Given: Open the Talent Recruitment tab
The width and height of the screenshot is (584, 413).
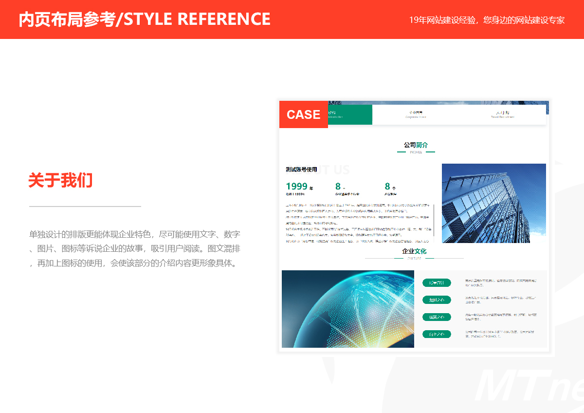Looking at the screenshot, I should coord(502,114).
